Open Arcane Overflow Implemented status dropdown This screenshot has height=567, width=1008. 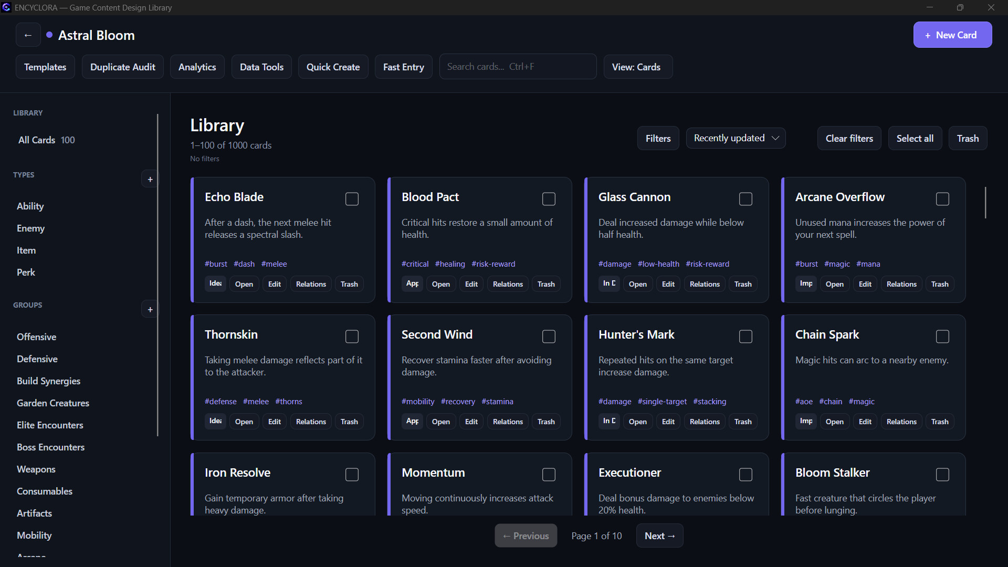806,283
